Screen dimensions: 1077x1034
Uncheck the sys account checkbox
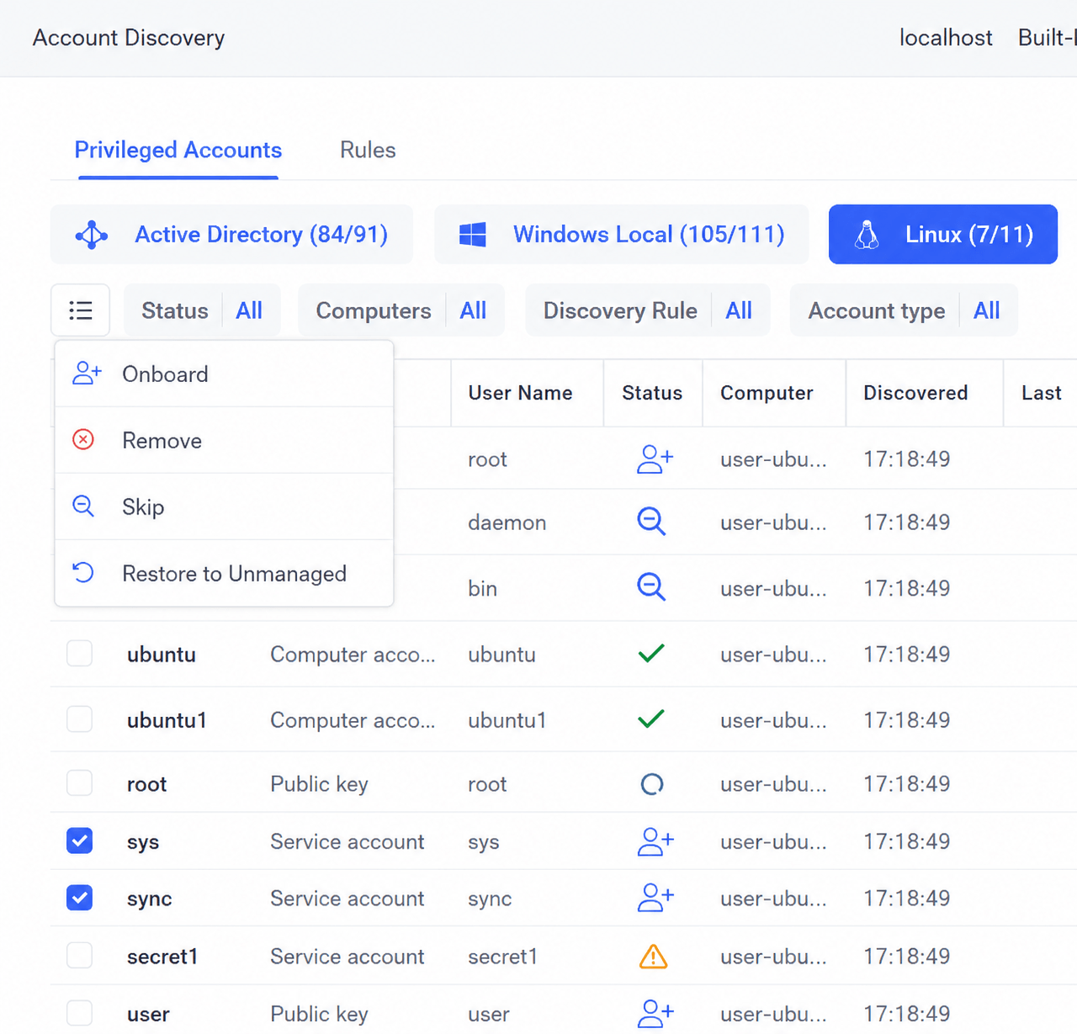click(x=80, y=840)
